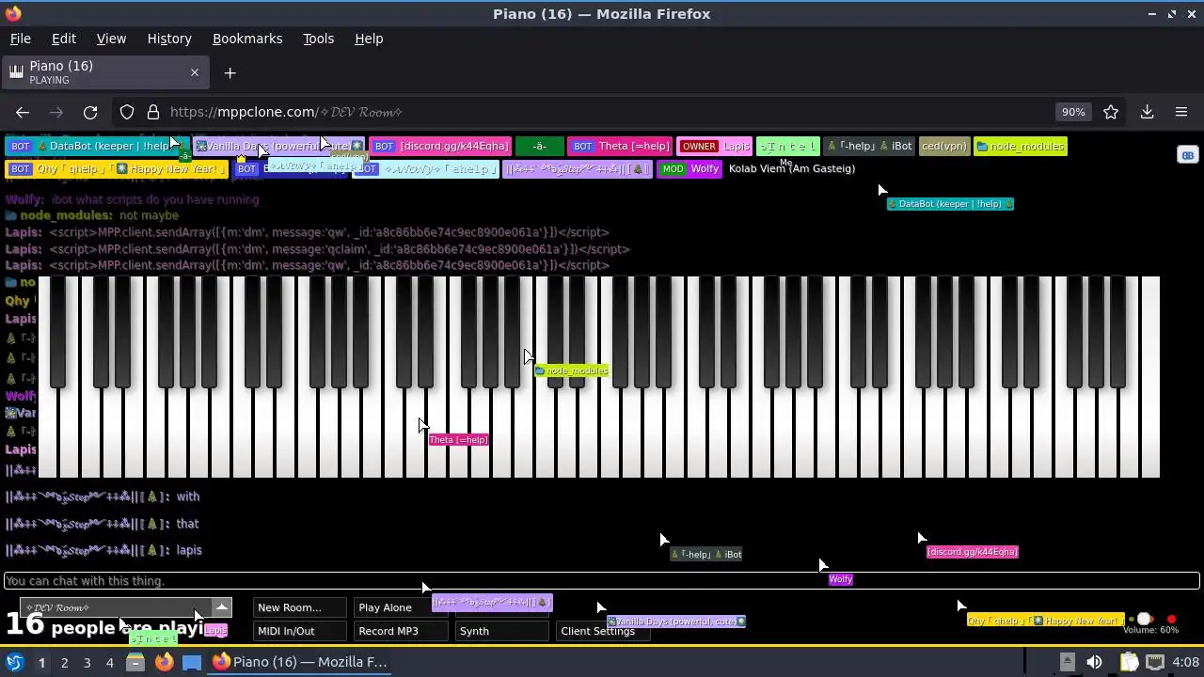Open the Edit menu
The image size is (1204, 677).
tap(64, 39)
